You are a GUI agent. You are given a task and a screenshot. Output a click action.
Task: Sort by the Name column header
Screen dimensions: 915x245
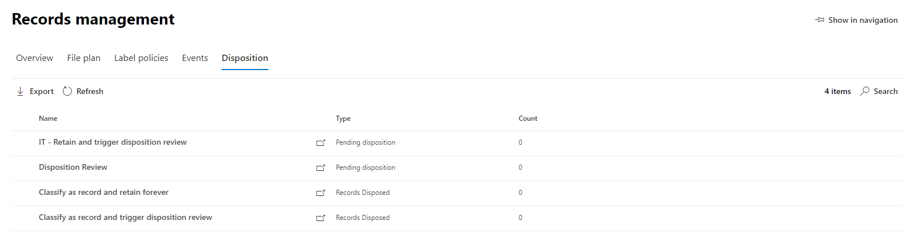point(48,119)
